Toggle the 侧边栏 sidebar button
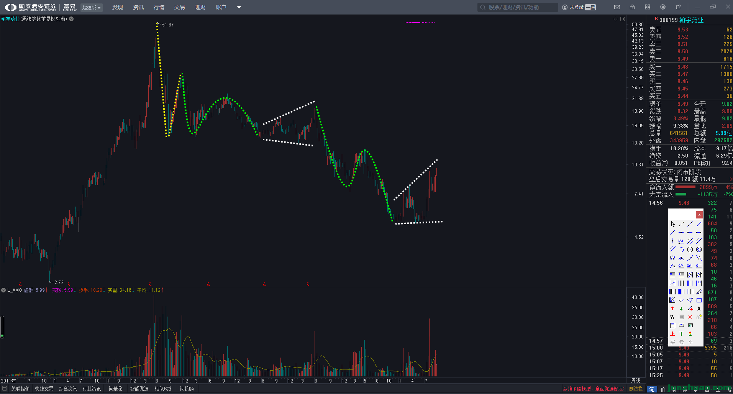This screenshot has width=733, height=394. coord(636,389)
